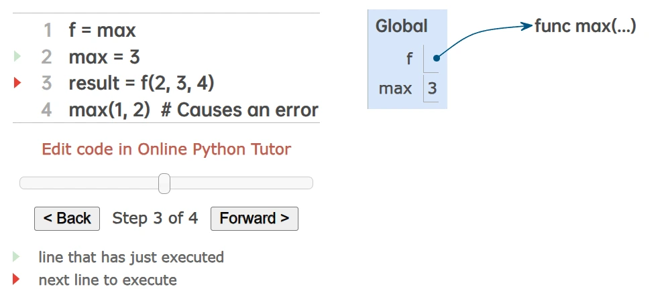This screenshot has width=666, height=301.
Task: Click the 'Step 3 of 4' indicator text
Action: click(155, 218)
